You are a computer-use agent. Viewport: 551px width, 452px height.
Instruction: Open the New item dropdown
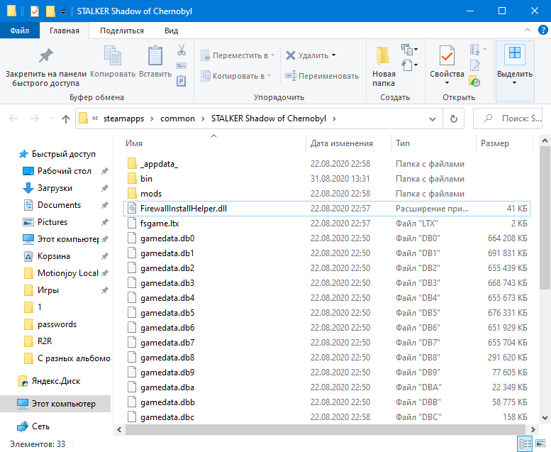coord(409,50)
